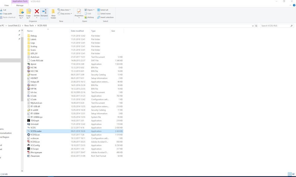
Task: Click Invert selection in the ribbon
Action: point(105,17)
